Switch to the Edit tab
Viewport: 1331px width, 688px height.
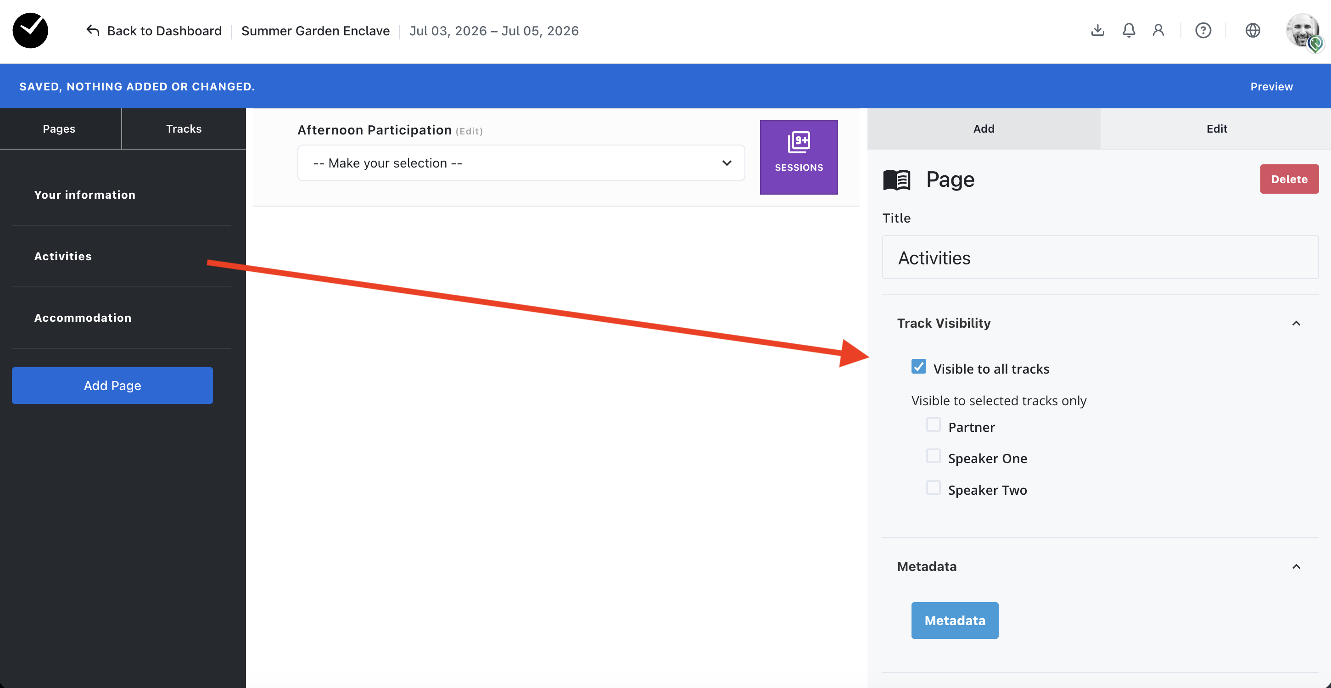pos(1216,129)
